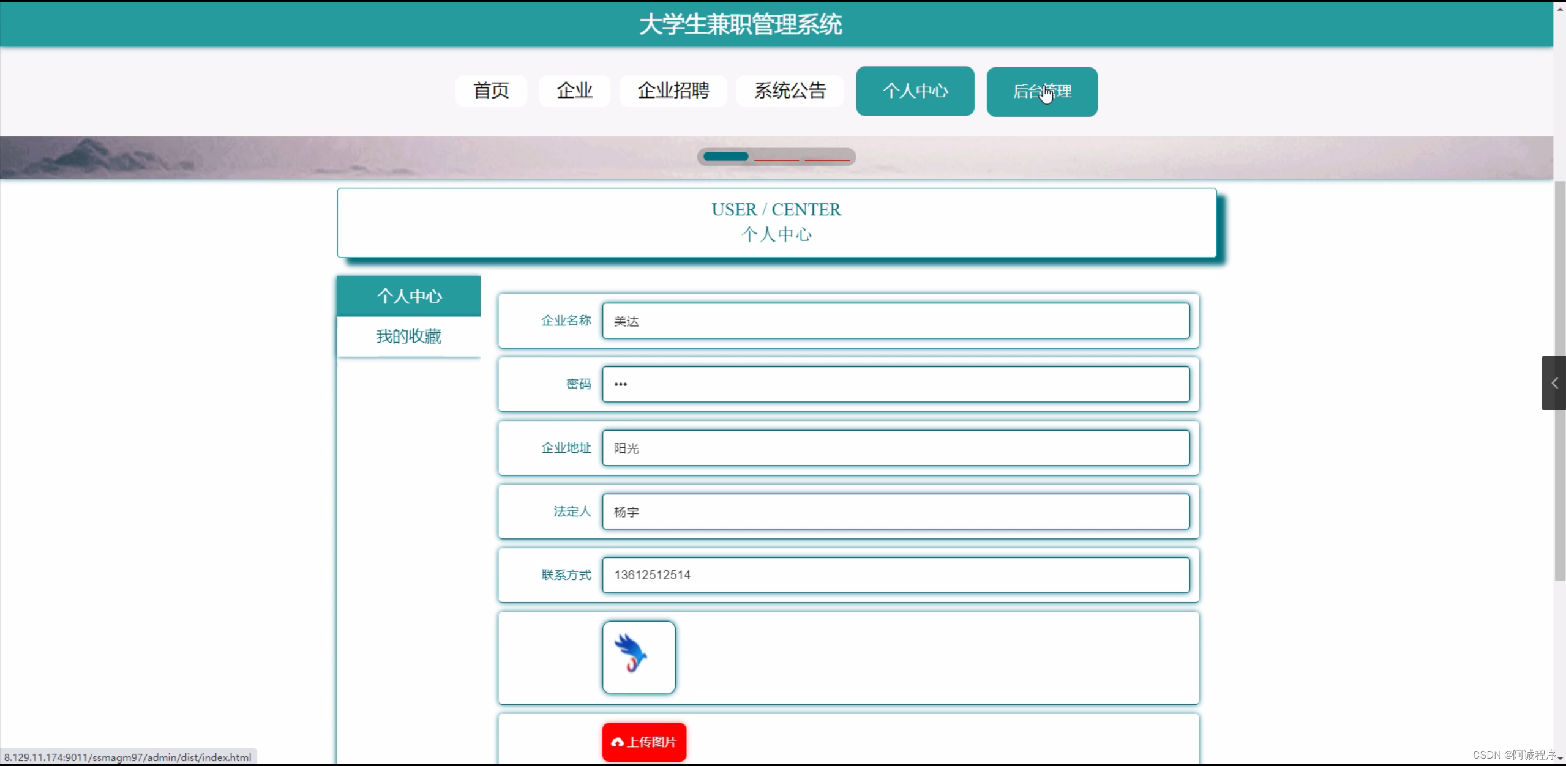Select the 个人中心 top navigation button
The width and height of the screenshot is (1566, 766).
click(x=915, y=91)
